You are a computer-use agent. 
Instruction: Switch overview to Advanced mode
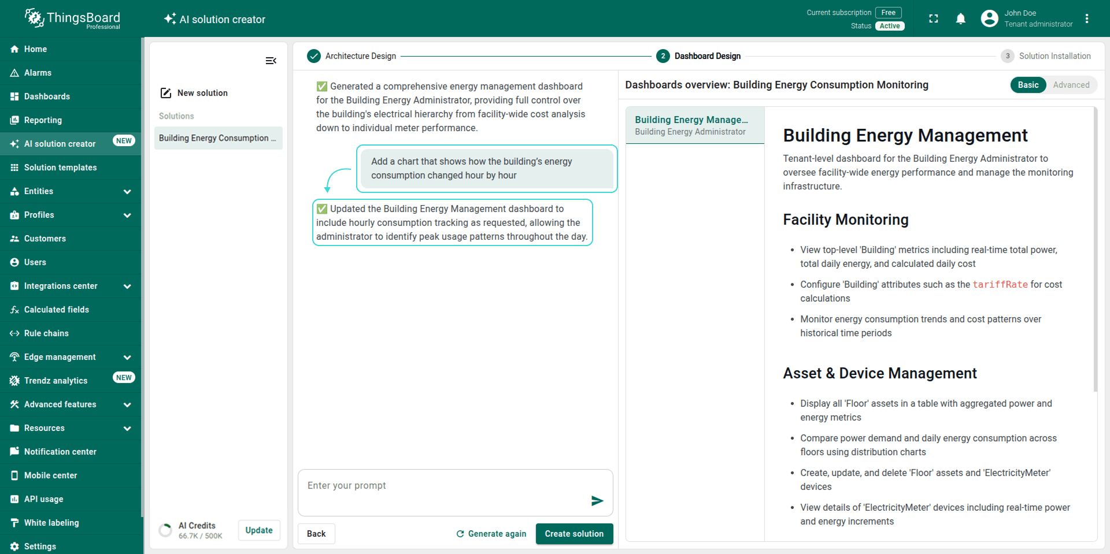coord(1071,85)
